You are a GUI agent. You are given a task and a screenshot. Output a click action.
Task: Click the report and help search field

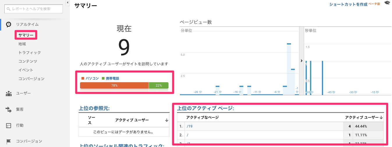(x=33, y=9)
